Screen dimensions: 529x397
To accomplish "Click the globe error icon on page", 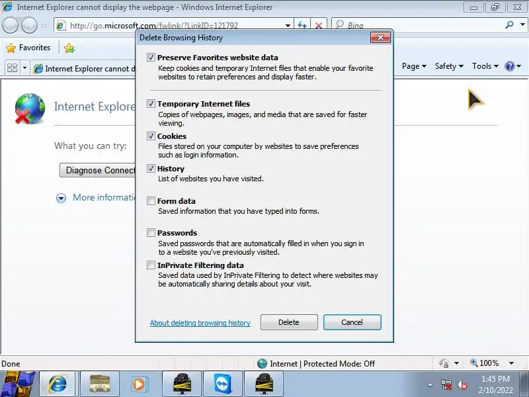I will click(x=30, y=109).
